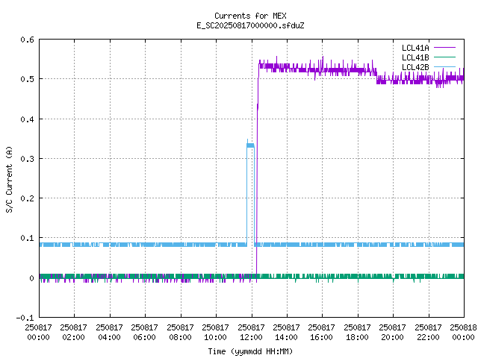478x358 pixels.
Task: Click the "S/C Current (A)" y-axis label
Action: click(x=9, y=180)
